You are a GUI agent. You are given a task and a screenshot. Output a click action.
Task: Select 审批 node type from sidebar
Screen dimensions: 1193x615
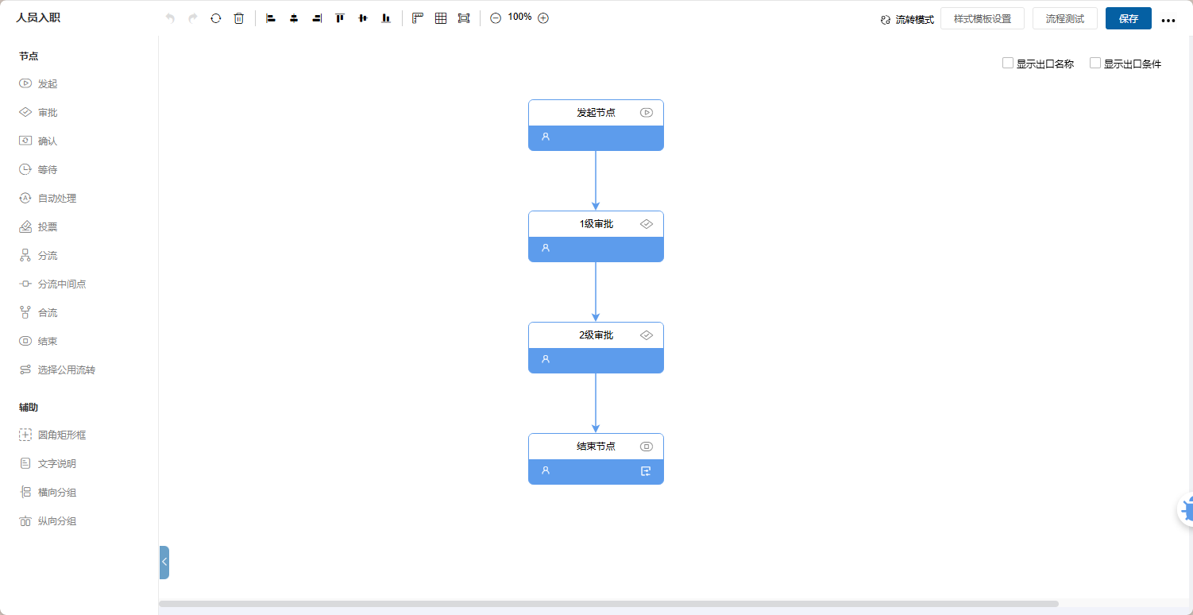(x=48, y=113)
